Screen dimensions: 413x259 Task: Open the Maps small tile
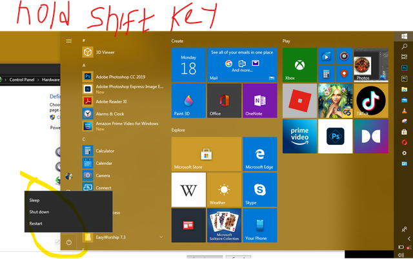click(344, 74)
